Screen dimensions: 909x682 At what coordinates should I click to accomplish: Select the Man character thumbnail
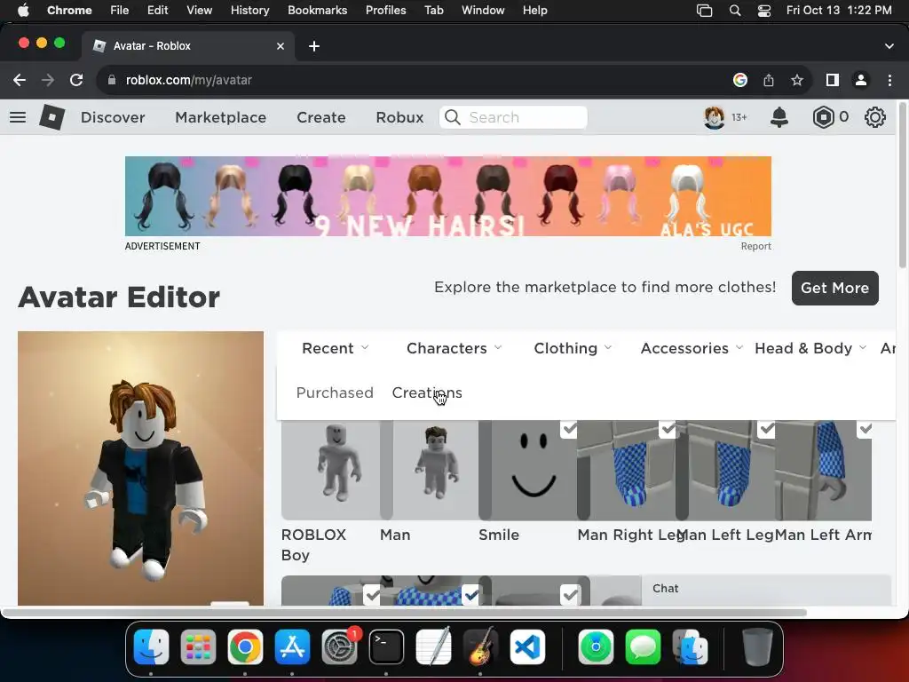point(435,470)
